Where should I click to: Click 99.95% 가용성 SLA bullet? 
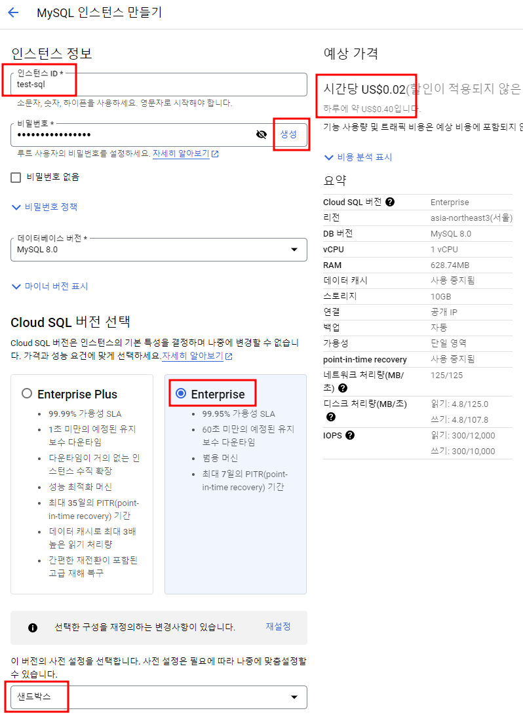coord(239,414)
